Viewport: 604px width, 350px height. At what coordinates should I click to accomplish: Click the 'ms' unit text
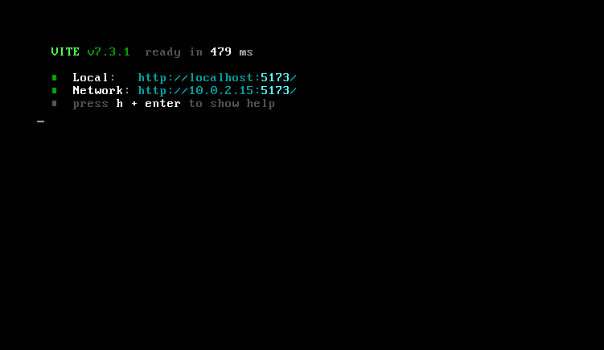[x=246, y=52]
